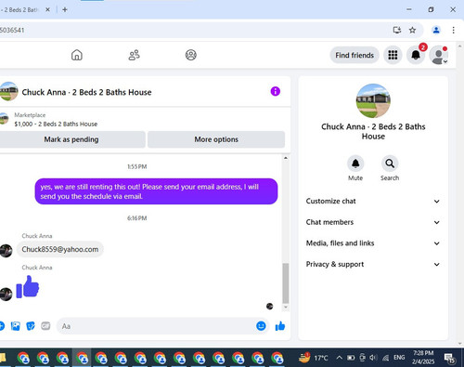Search in conversation magnifier icon
Image resolution: width=464 pixels, height=367 pixels.
390,164
